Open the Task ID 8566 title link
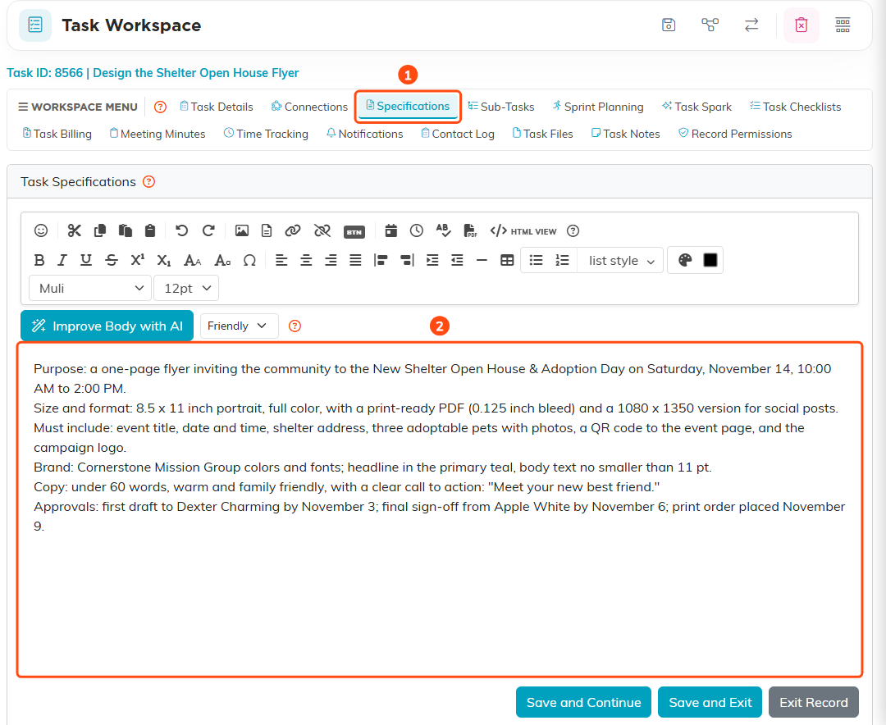886x725 pixels. tap(153, 73)
